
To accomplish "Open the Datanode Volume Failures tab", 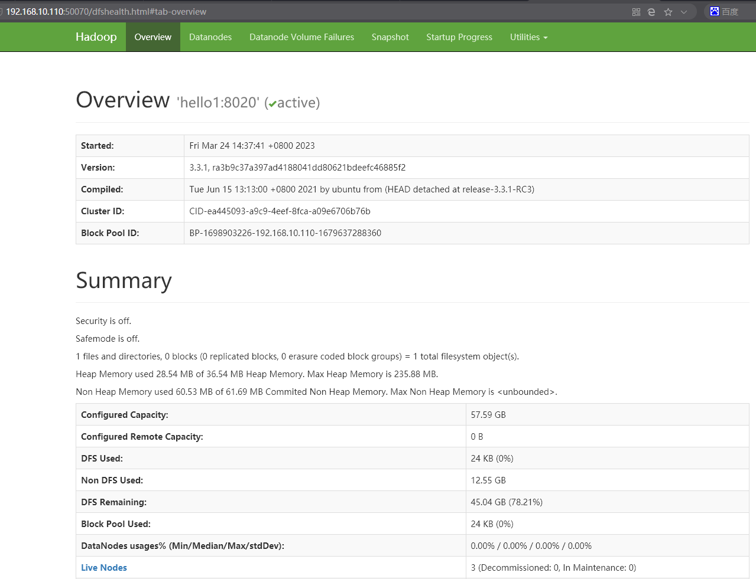I will pyautogui.click(x=301, y=37).
